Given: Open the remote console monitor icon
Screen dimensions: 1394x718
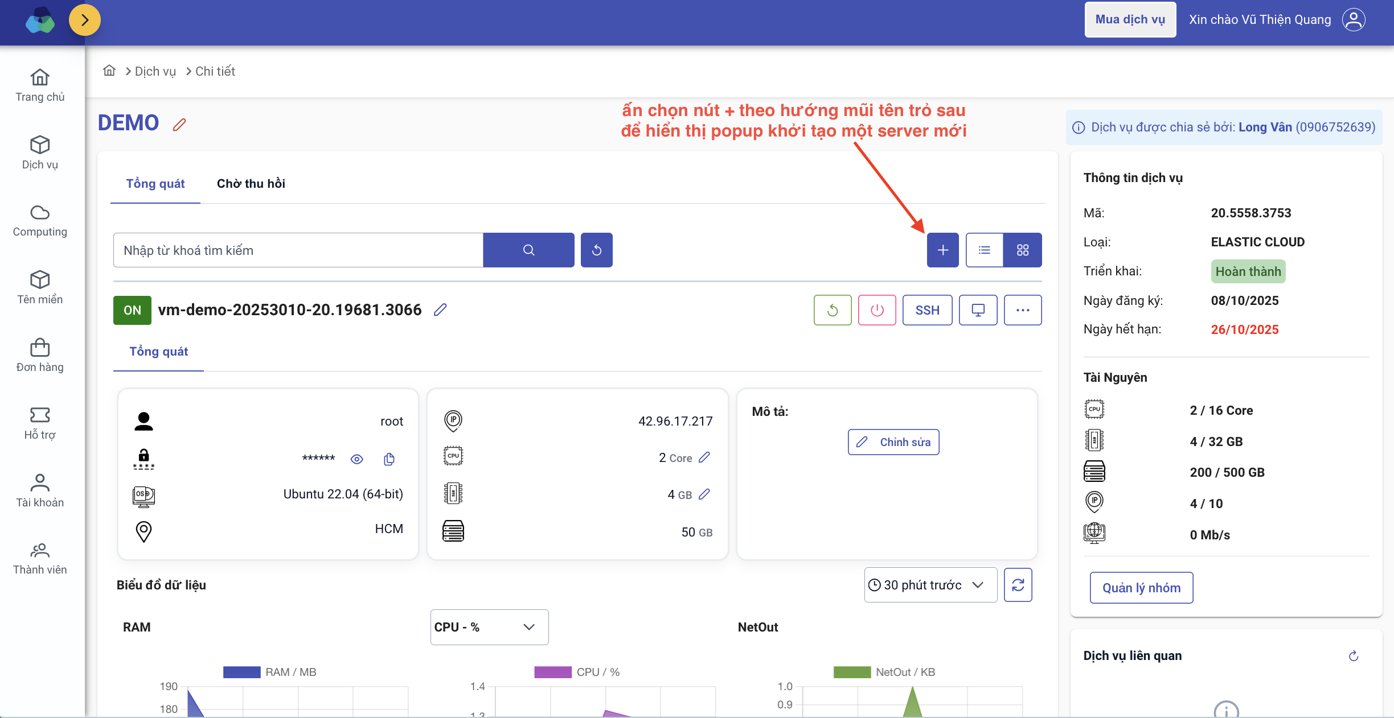Looking at the screenshot, I should (978, 310).
